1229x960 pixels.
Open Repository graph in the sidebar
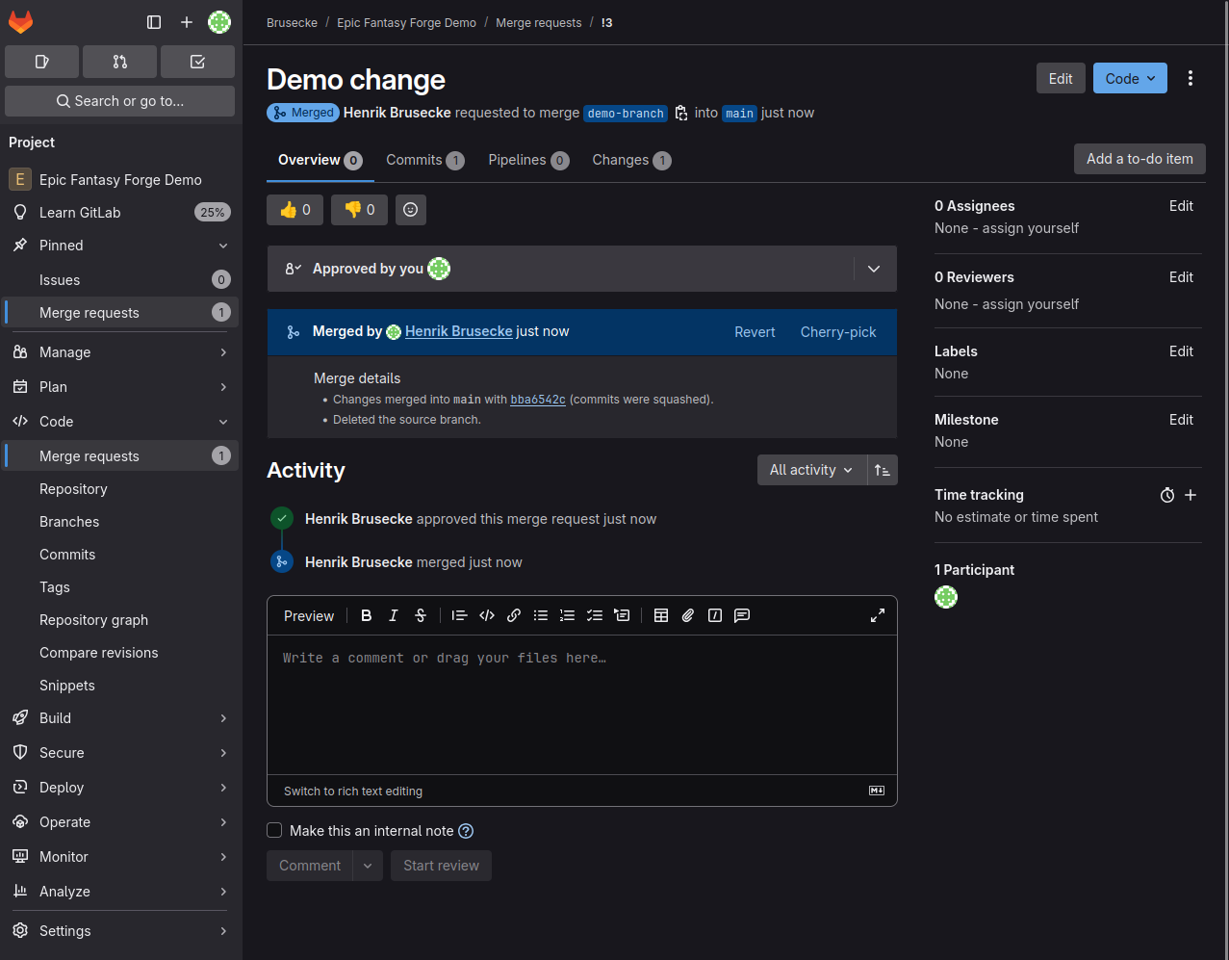click(121, 620)
